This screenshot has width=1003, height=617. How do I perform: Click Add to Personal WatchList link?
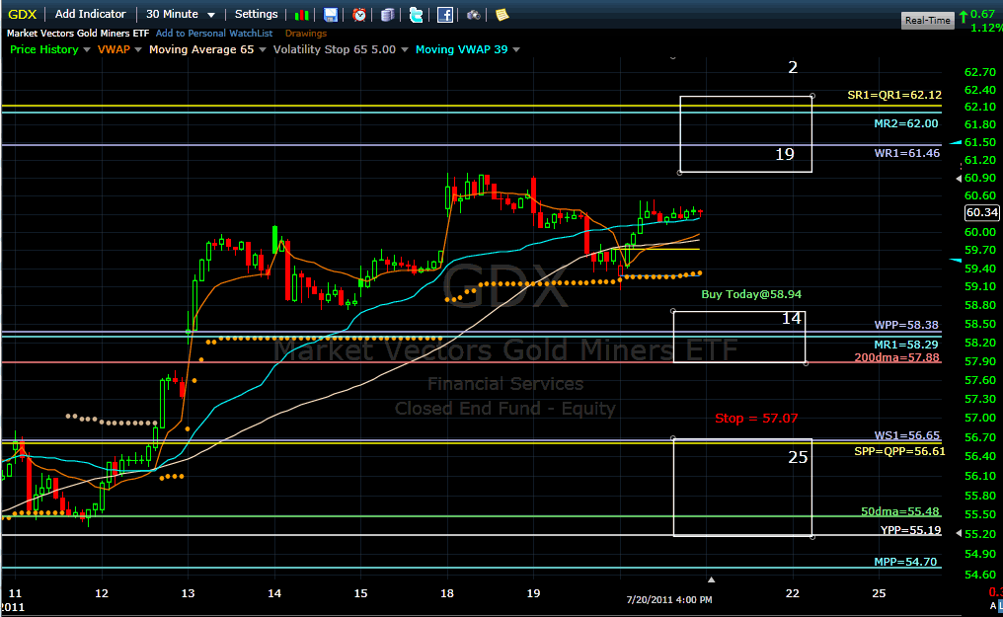214,34
